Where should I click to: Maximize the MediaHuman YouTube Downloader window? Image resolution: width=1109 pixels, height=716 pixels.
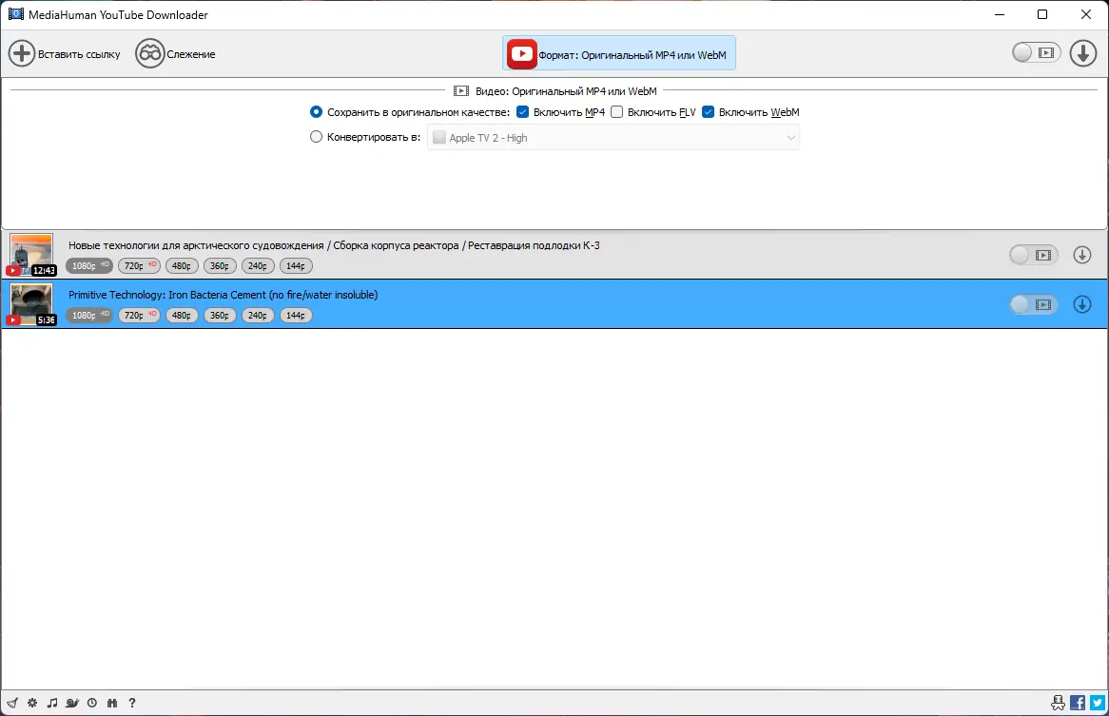pyautogui.click(x=1041, y=14)
